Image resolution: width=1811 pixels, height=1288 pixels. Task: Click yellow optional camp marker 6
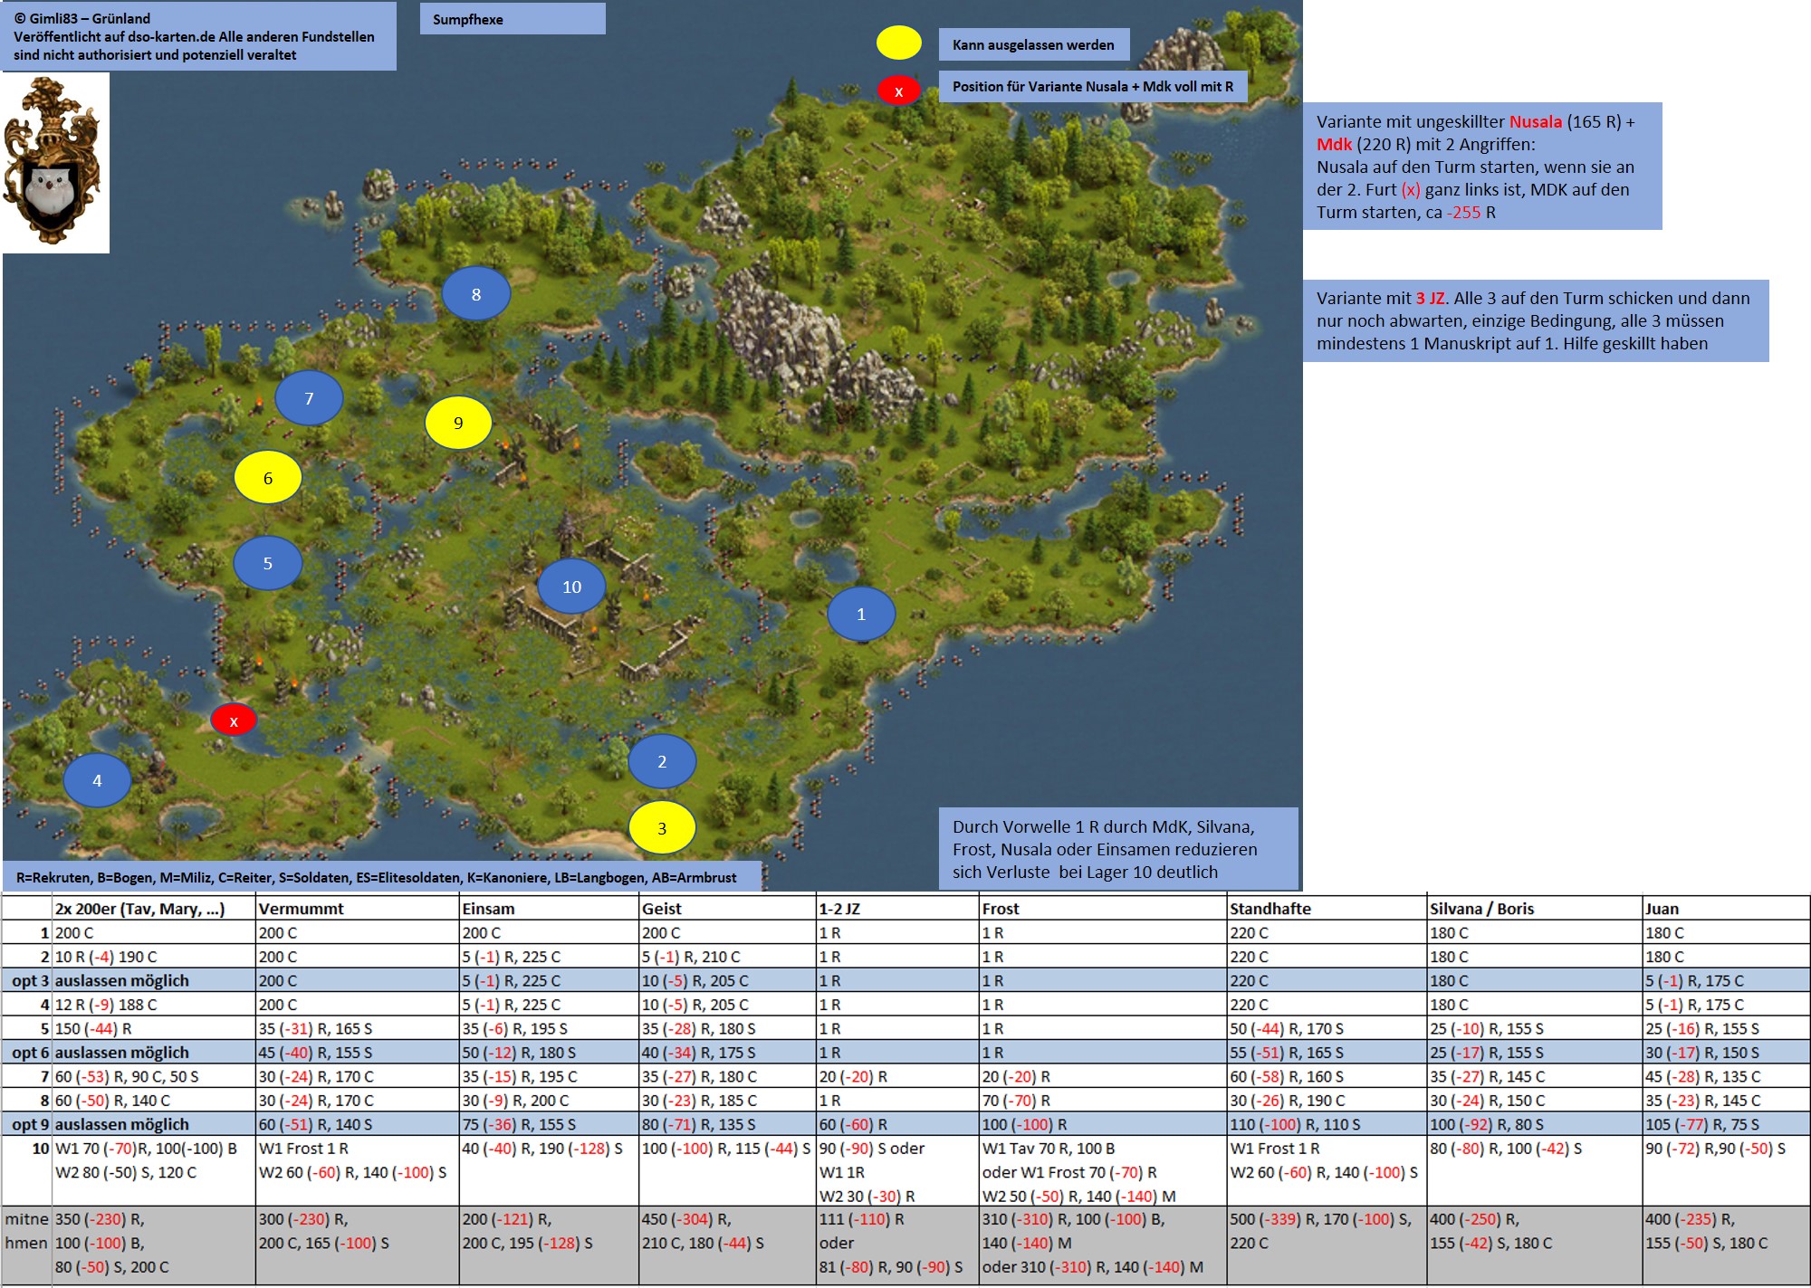point(267,478)
